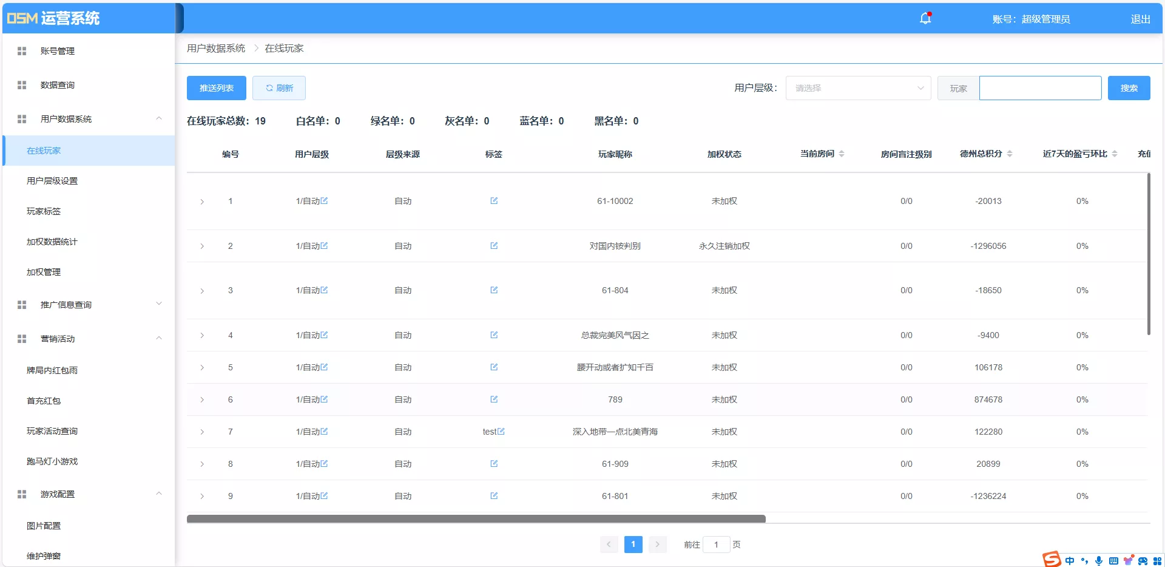The image size is (1165, 567).
Task: Click the refresh icon on the 刷新 button
Action: (270, 88)
